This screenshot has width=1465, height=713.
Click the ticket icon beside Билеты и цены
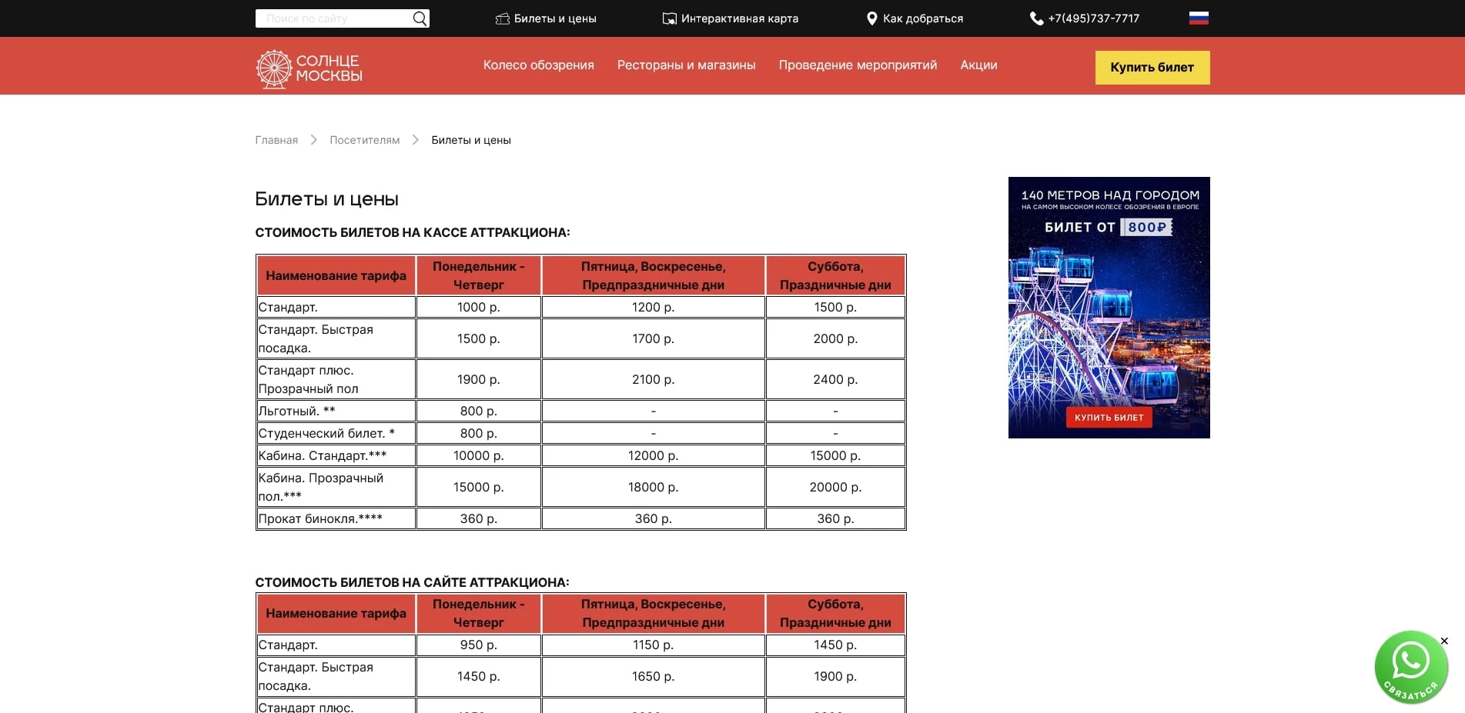click(x=503, y=18)
